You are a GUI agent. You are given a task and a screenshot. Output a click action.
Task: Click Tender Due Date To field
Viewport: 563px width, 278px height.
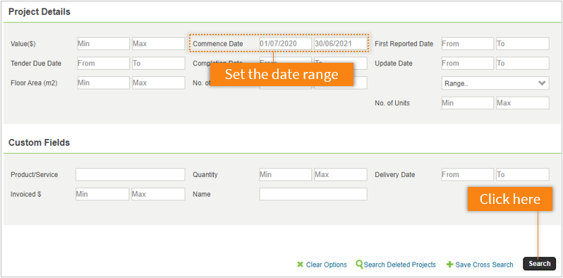(x=158, y=64)
